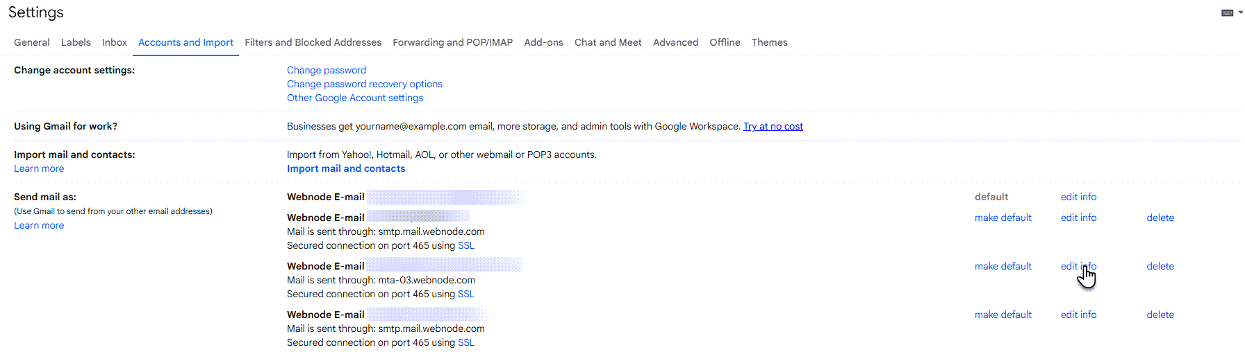The image size is (1245, 352).
Task: Click the bold Import mail and contacts link
Action: pyautogui.click(x=346, y=168)
